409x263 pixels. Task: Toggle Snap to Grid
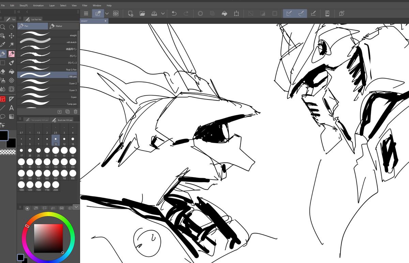click(x=314, y=13)
